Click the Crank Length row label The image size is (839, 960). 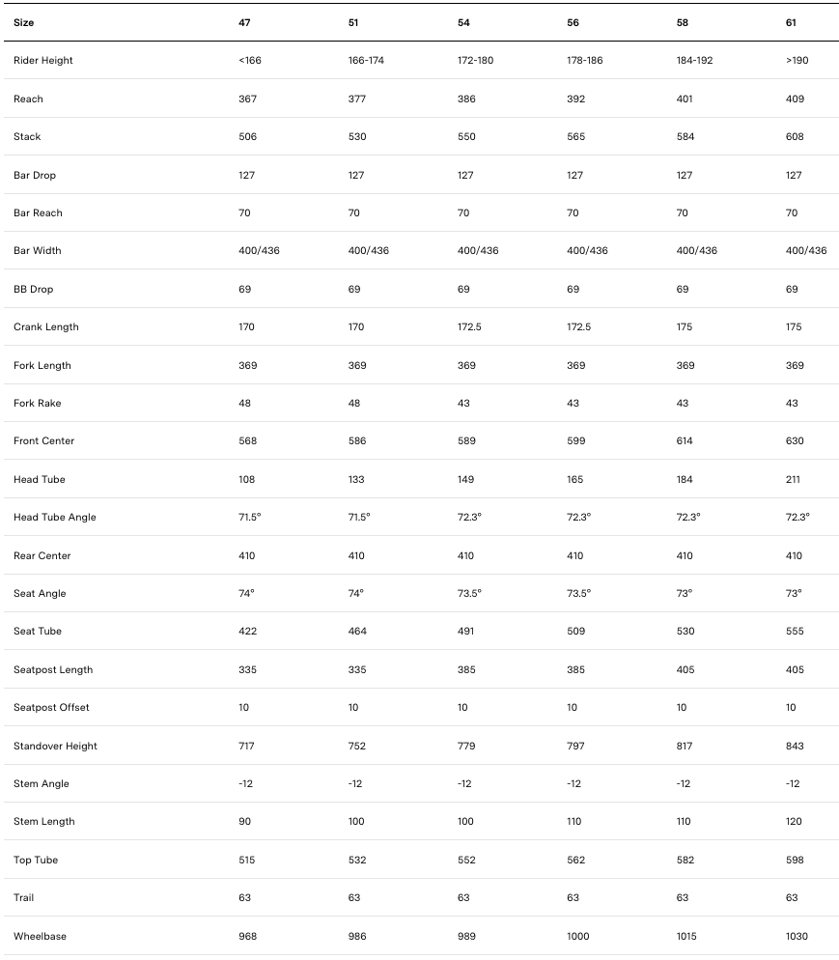point(46,327)
